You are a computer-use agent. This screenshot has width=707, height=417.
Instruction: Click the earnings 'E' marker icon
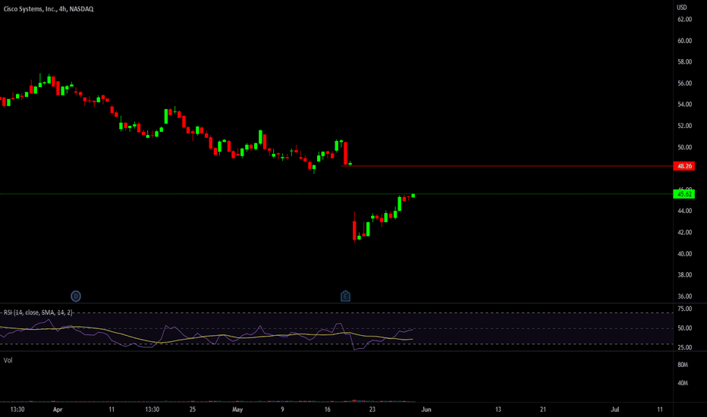pos(345,296)
